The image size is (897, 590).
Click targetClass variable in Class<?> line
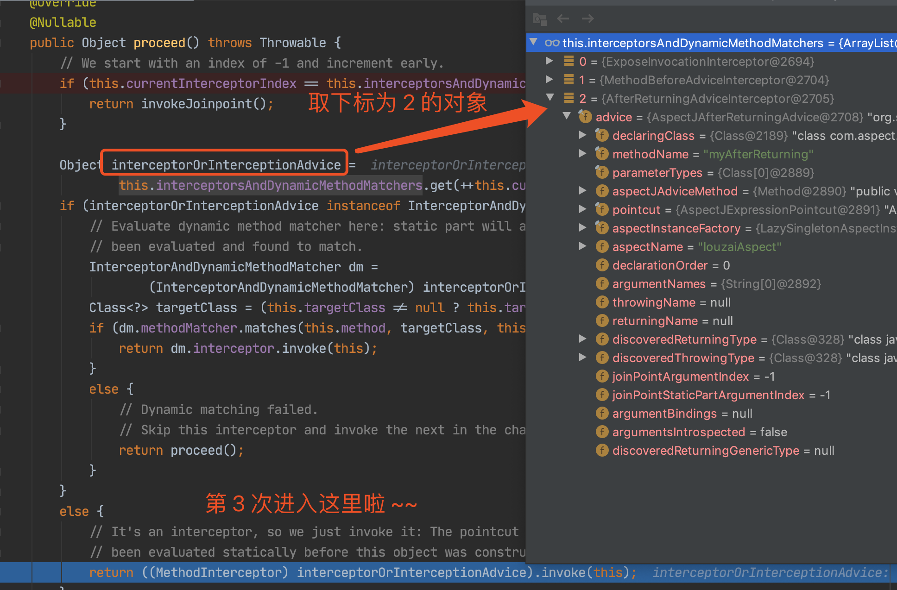coord(196,308)
